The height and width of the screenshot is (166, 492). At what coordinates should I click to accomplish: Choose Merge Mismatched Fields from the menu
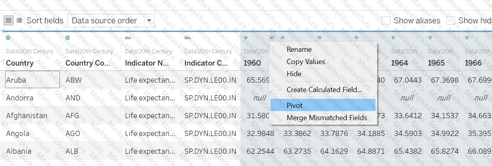pyautogui.click(x=323, y=118)
